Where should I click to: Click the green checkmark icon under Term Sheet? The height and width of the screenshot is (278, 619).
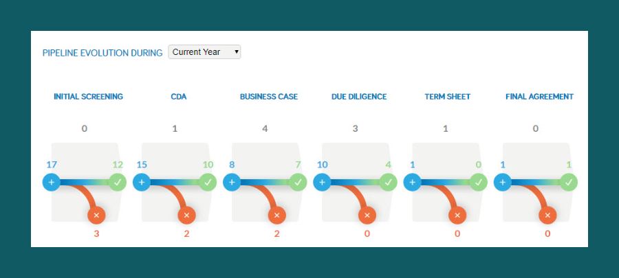pos(479,183)
